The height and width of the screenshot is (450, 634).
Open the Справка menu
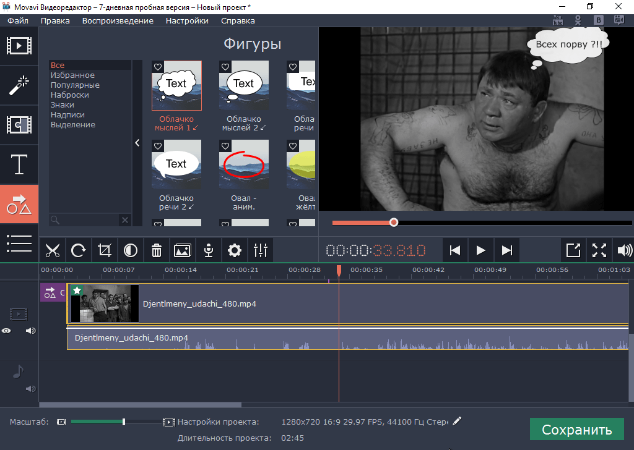[x=238, y=20]
